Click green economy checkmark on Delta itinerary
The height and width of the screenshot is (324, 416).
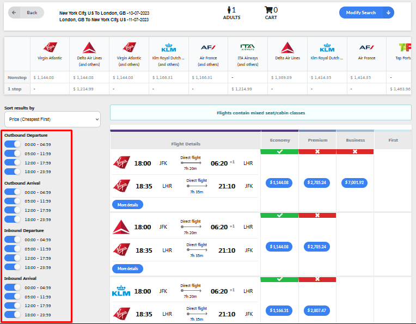pos(280,215)
